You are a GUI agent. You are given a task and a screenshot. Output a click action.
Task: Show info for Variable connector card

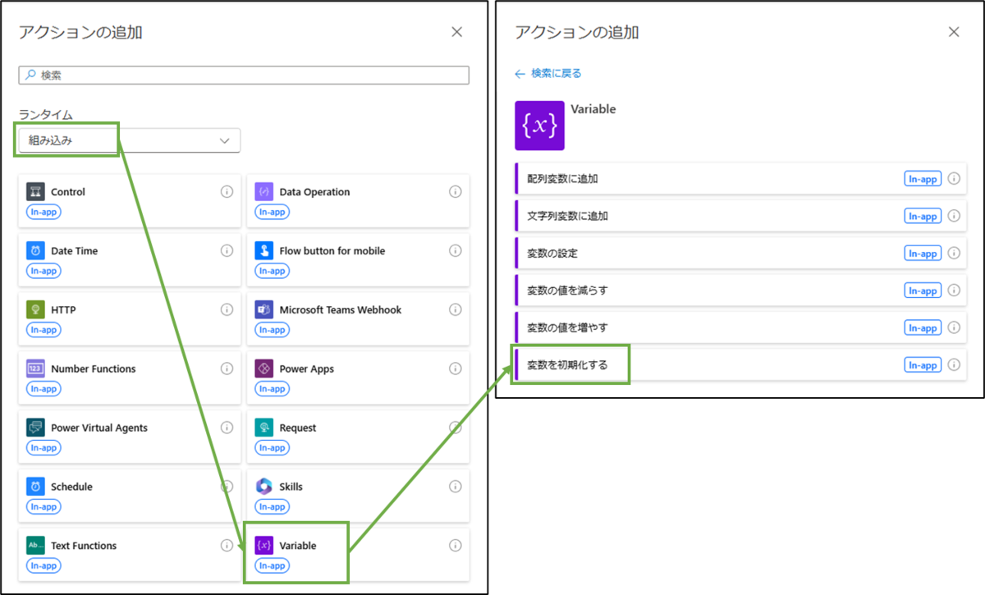456,546
